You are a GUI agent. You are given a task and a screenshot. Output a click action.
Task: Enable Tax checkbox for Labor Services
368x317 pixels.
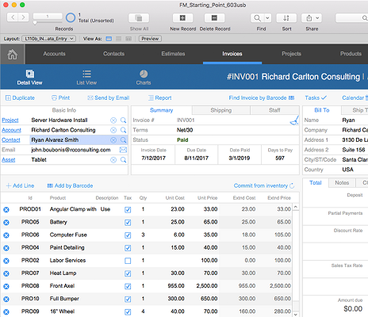128,261
